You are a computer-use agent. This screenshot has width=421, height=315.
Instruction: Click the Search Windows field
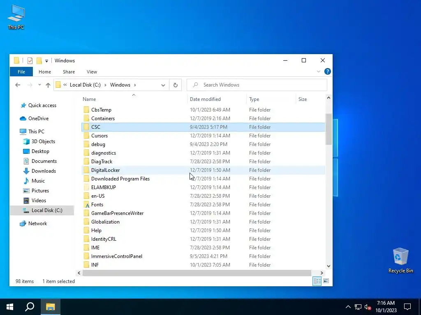(x=257, y=85)
